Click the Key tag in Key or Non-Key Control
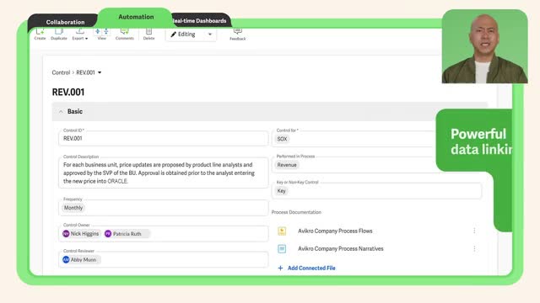This screenshot has width=540, height=303. 281,191
